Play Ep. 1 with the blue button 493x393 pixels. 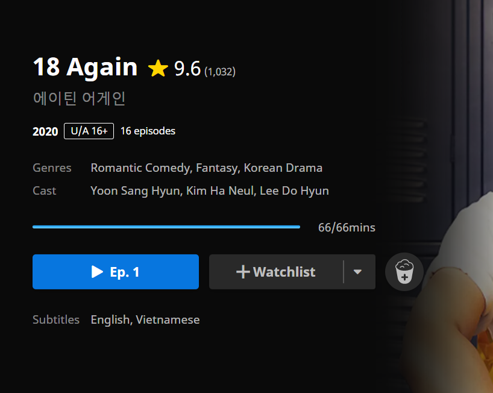point(116,272)
